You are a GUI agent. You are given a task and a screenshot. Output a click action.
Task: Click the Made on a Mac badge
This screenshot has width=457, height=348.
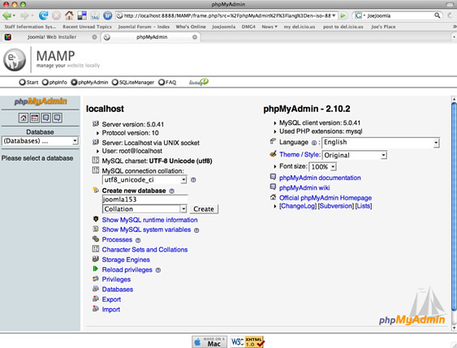coord(209,342)
